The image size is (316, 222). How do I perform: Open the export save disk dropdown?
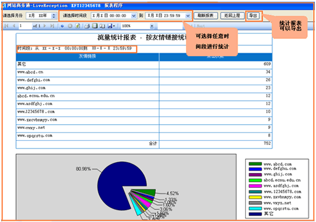tap(111, 26)
